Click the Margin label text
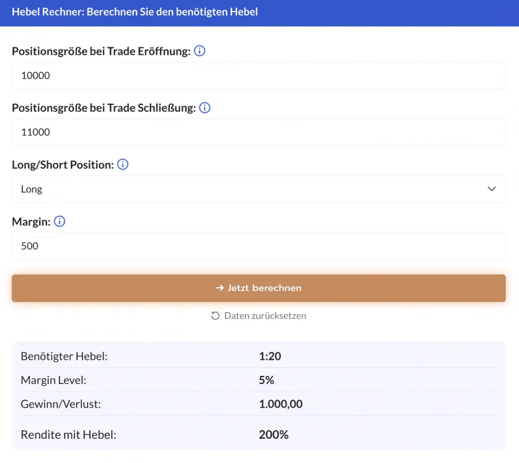Viewport: 519px width, 463px height. click(31, 221)
